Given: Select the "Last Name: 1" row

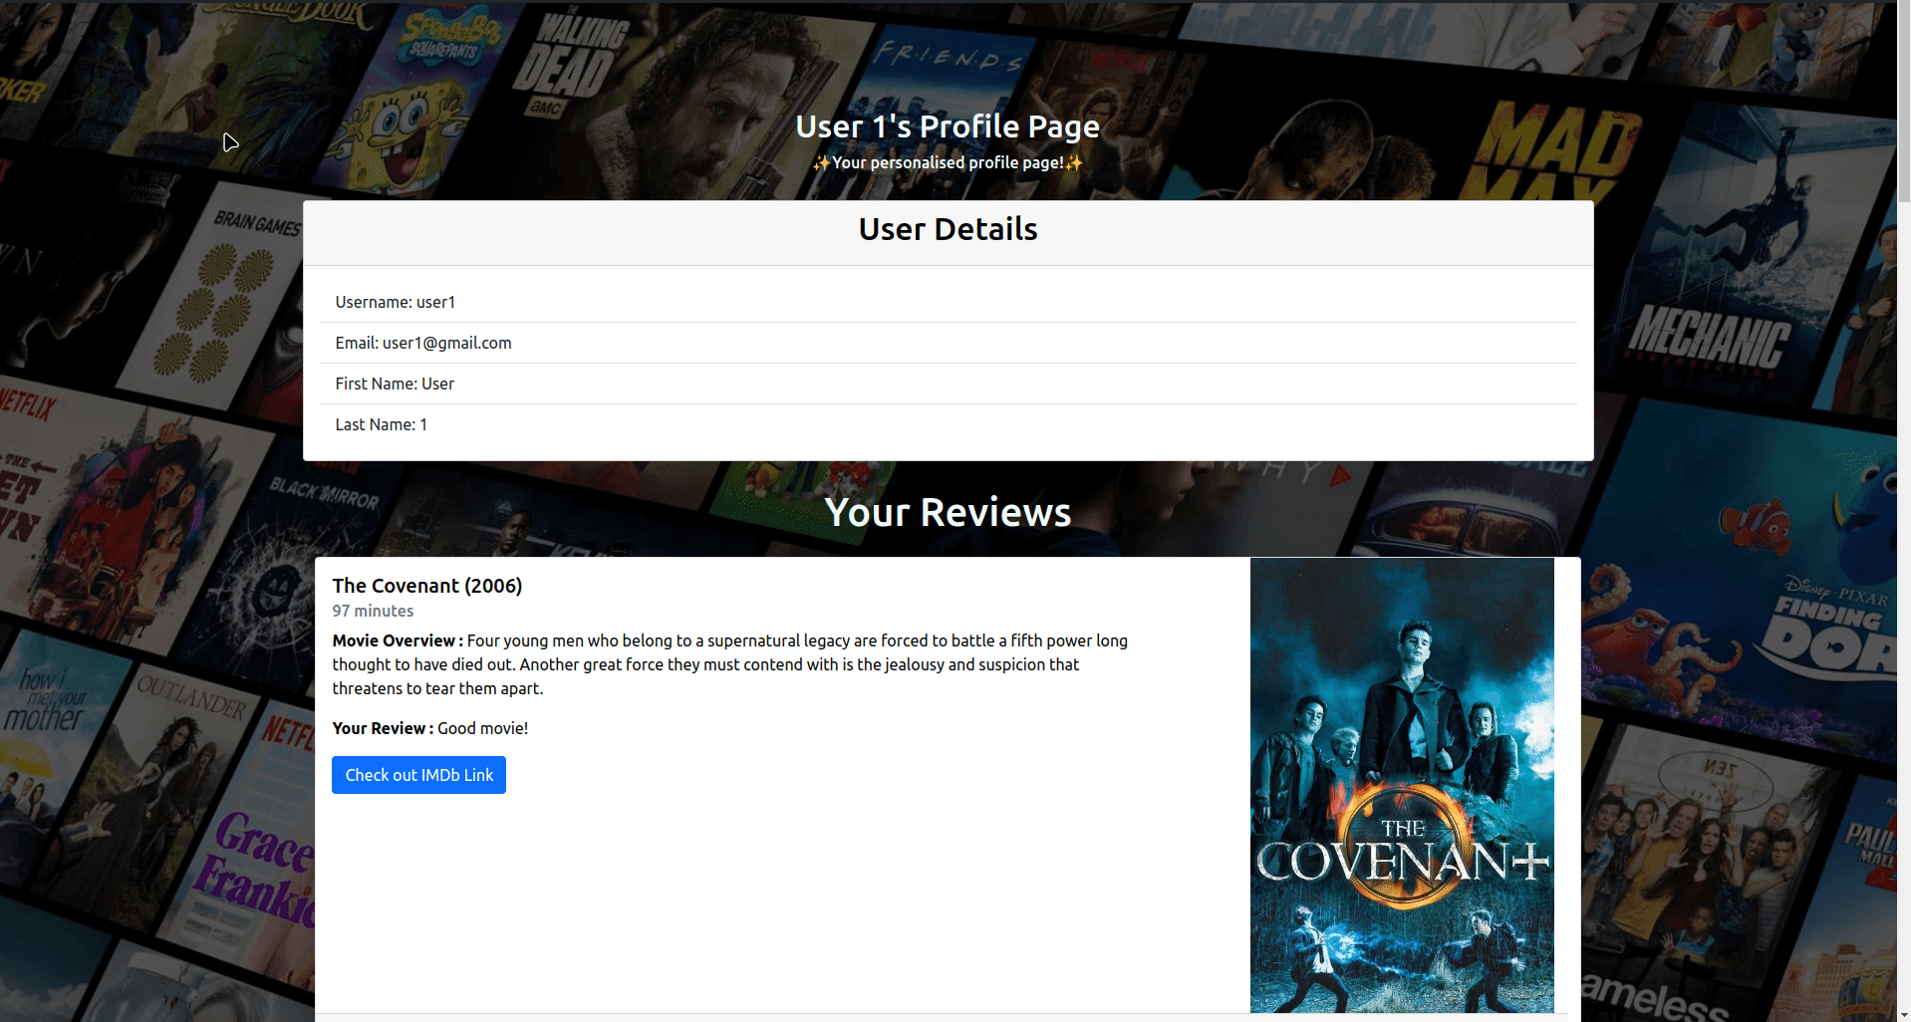Looking at the screenshot, I should click(948, 424).
